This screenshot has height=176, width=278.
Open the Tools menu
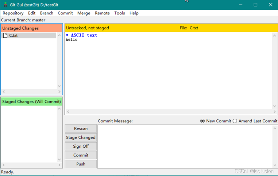point(120,13)
